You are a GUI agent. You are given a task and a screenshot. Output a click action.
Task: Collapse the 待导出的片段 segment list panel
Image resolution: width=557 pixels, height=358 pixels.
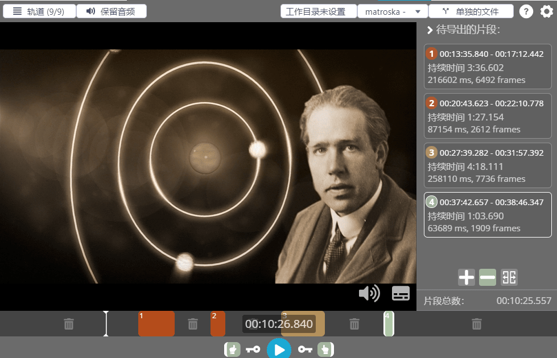pos(430,30)
